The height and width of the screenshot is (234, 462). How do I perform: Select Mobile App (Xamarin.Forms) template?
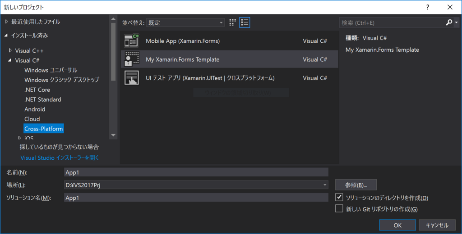(x=229, y=41)
